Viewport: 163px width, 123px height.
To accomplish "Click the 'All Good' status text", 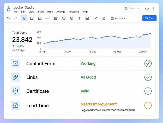I will 88,77.
